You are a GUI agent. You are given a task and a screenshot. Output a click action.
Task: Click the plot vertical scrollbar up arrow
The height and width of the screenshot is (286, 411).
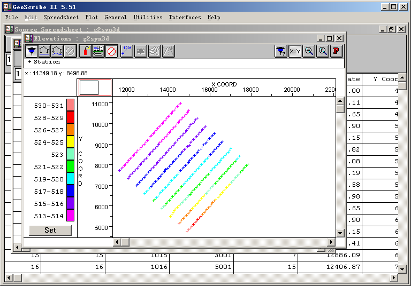click(340, 101)
